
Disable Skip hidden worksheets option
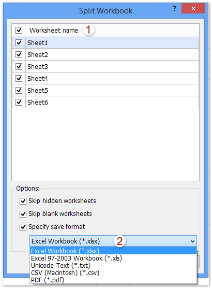23,201
